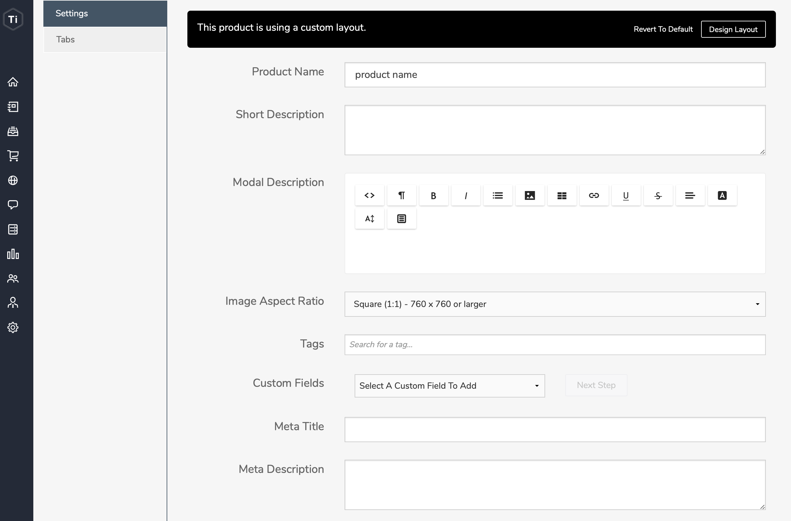
Task: Switch to the Tabs section
Action: 105,40
